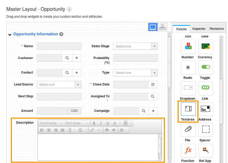Screen dimensions: 228x163
Task: Pick the Number widget icon
Action: pos(188,47)
